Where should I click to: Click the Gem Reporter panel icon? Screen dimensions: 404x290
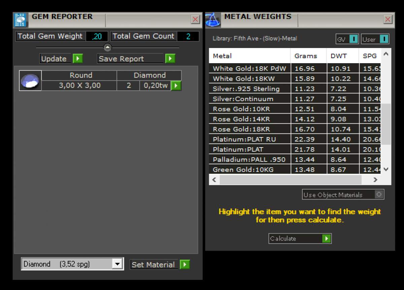(21, 20)
